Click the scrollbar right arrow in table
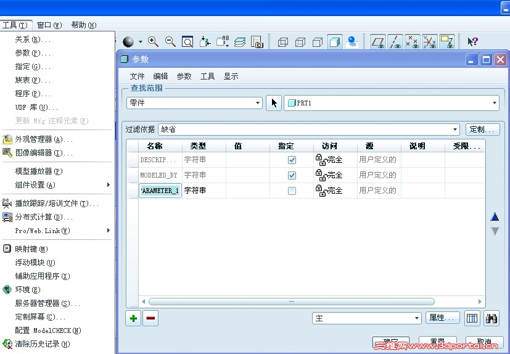Image resolution: width=510 pixels, height=354 pixels. point(480,302)
